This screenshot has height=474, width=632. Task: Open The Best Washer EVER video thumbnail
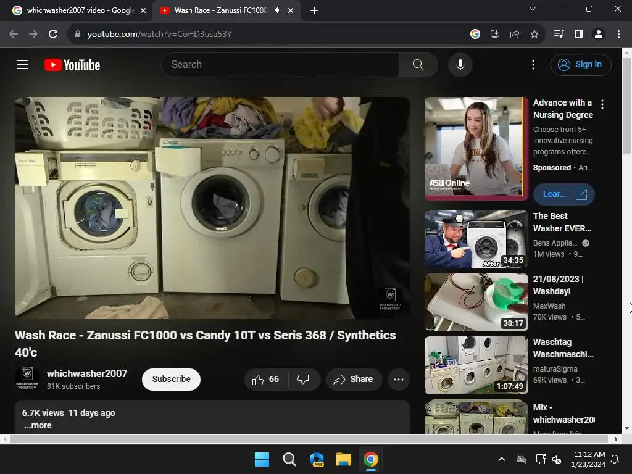tap(476, 239)
